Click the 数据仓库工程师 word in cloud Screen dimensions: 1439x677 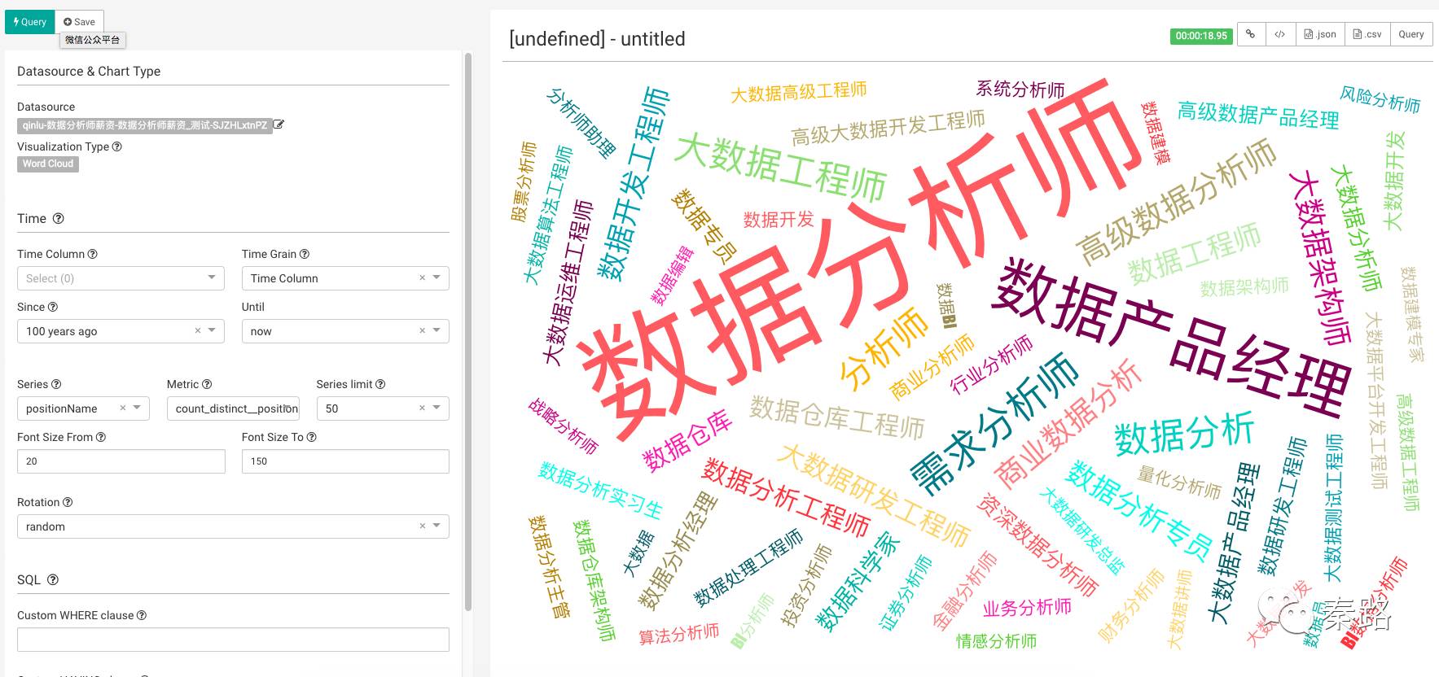click(x=837, y=417)
